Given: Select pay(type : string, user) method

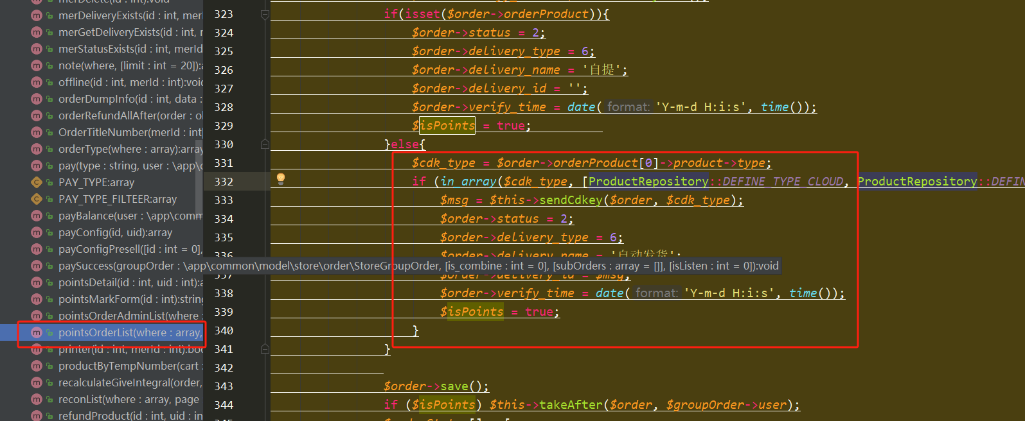Looking at the screenshot, I should 130,166.
